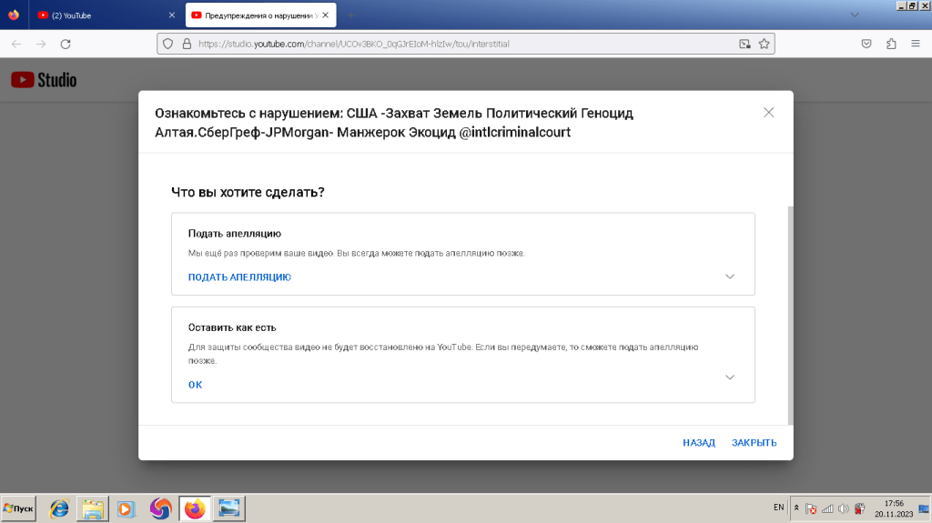The image size is (932, 523).
Task: Bookmark this page with the star icon
Action: 765,44
